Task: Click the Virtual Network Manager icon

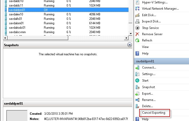Action: click(137, 9)
